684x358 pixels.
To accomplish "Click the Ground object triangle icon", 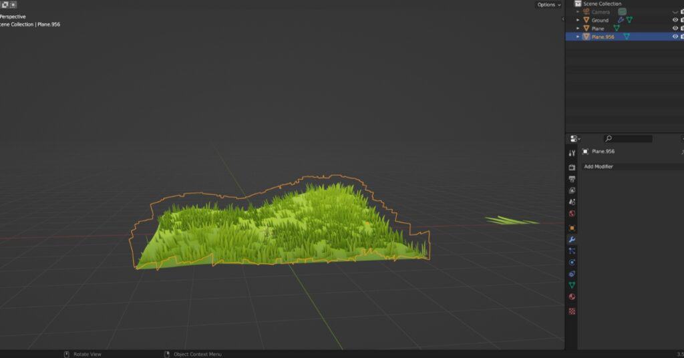I will pos(586,20).
